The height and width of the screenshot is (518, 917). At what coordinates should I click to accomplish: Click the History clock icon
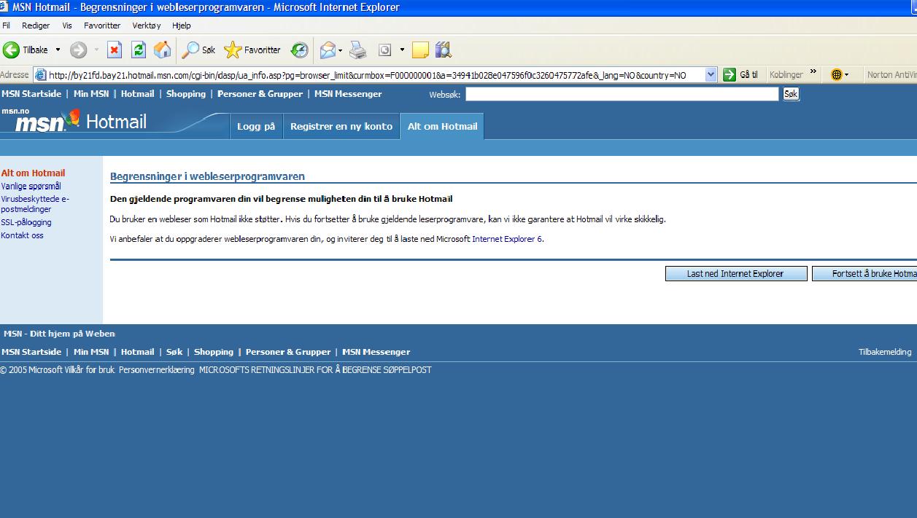pos(300,50)
